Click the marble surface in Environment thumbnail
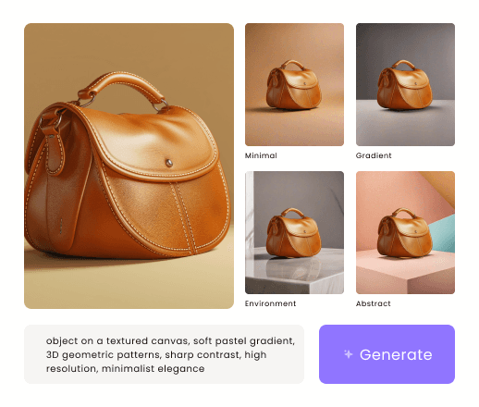Viewport: 479px width, 407px height. click(294, 271)
